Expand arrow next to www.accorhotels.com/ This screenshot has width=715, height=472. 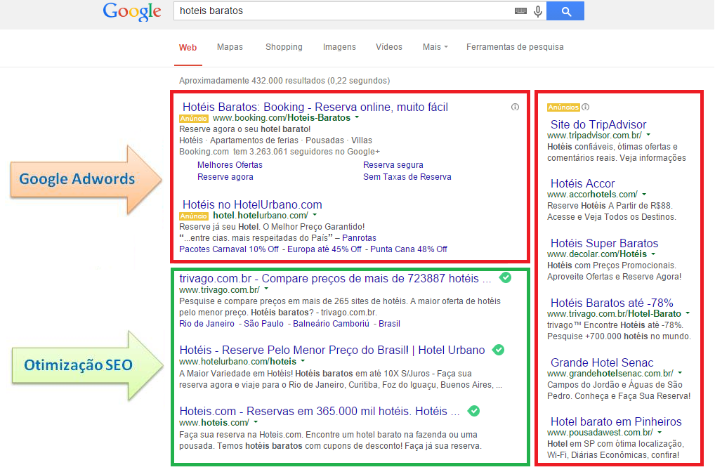(x=644, y=195)
